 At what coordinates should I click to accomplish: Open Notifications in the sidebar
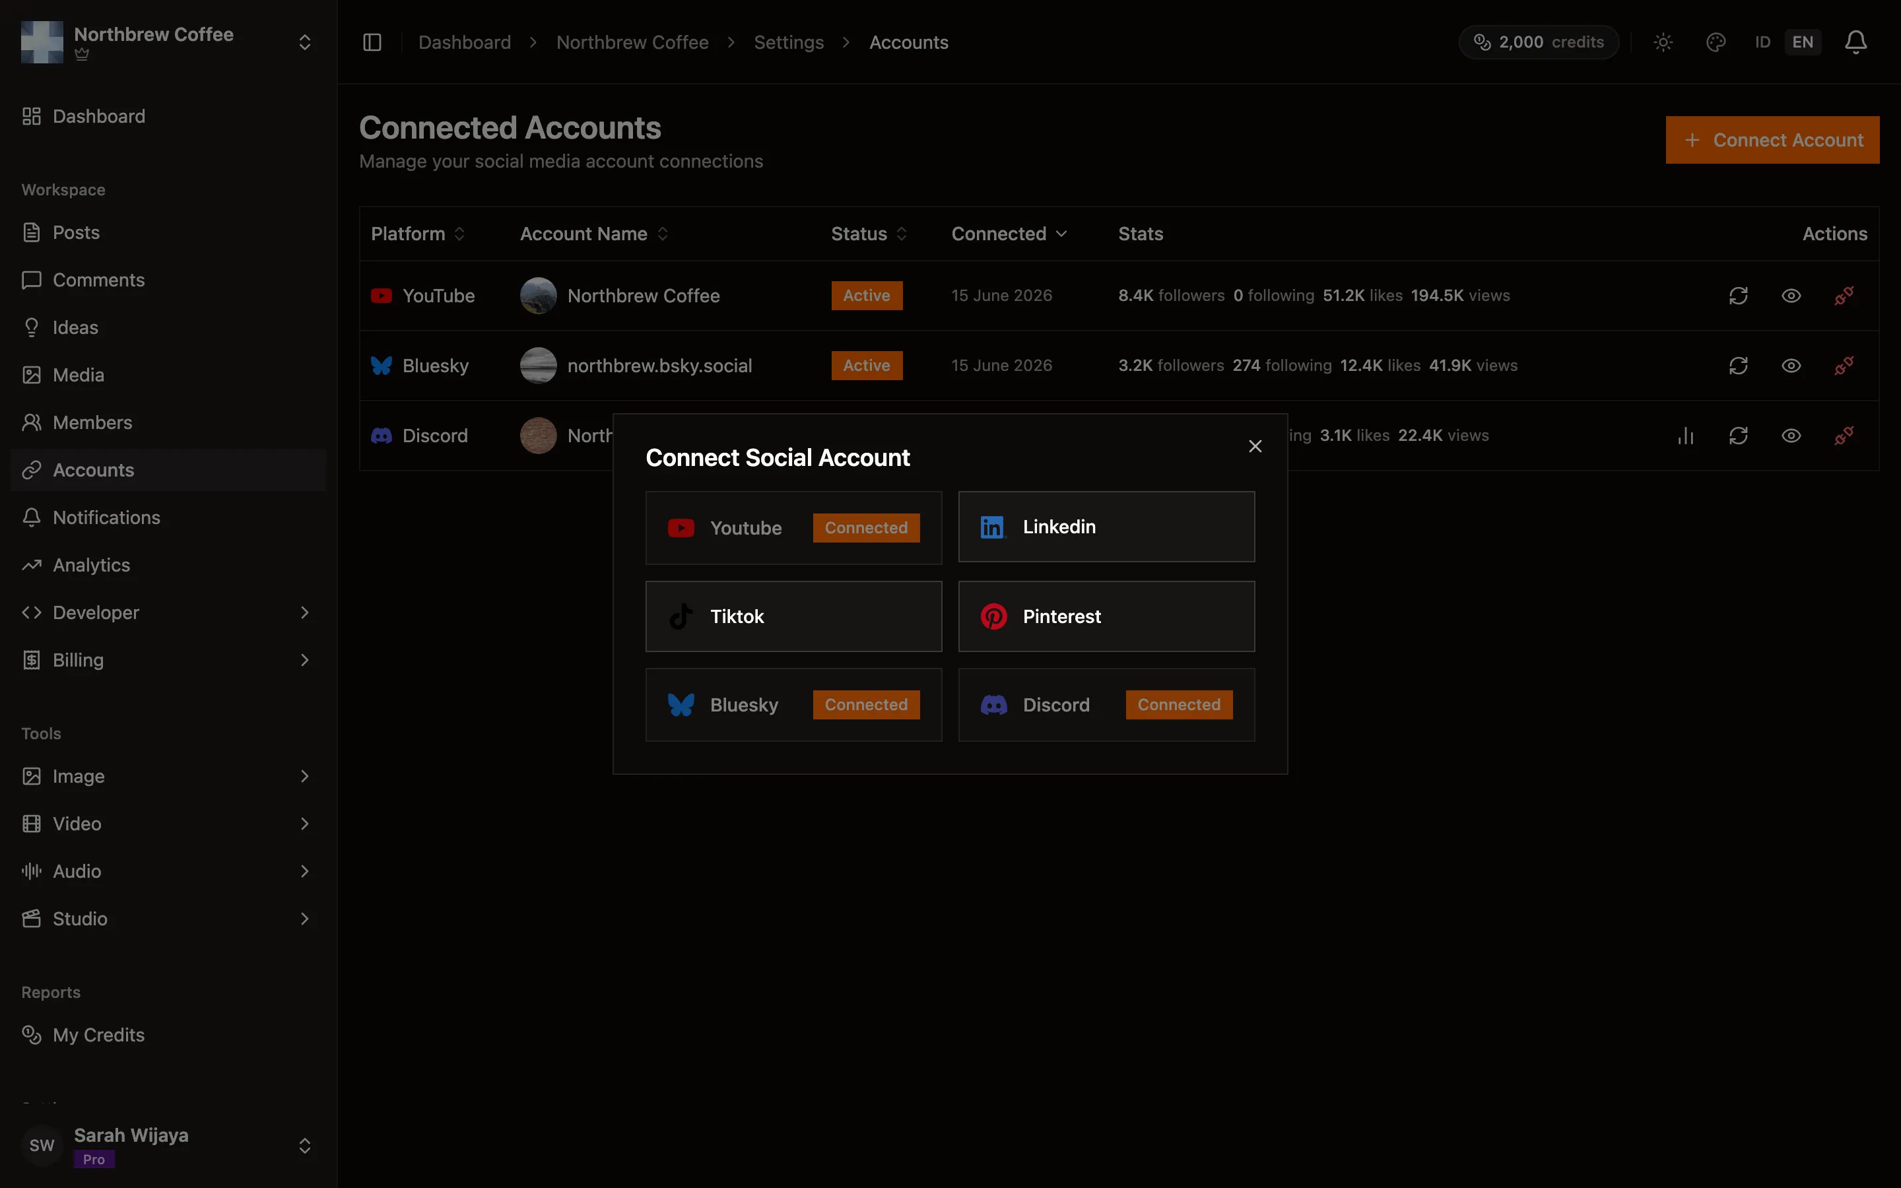point(168,518)
